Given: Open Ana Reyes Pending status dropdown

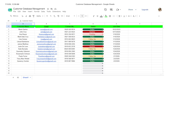Looking at the screenshot, I should (102, 34).
